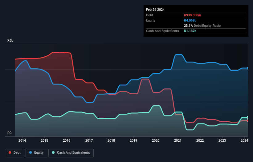The width and height of the screenshot is (253, 162).
Task: Click the blue Equity endpoint marker
Action: pyautogui.click(x=248, y=68)
